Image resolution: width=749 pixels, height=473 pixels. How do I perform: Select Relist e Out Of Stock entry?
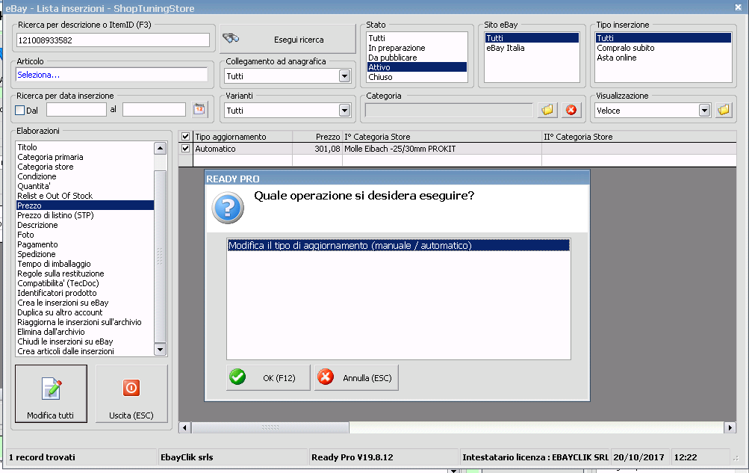click(x=84, y=196)
